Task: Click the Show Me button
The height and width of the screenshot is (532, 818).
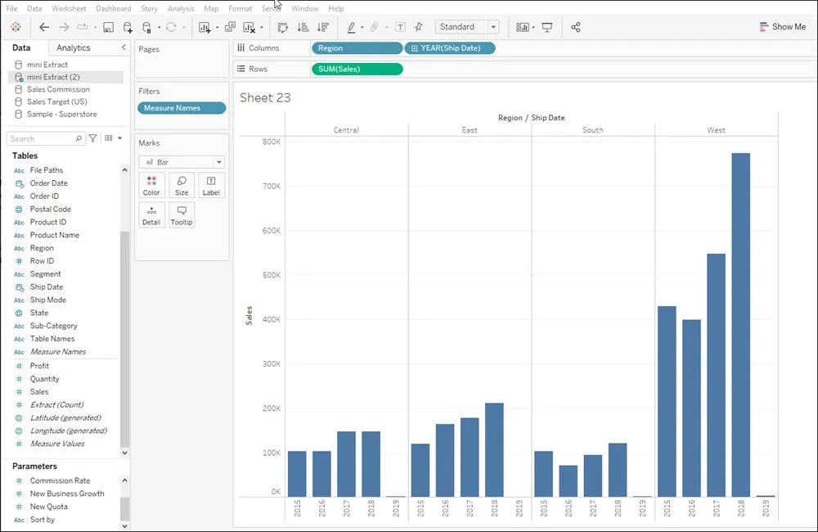Action: point(783,27)
